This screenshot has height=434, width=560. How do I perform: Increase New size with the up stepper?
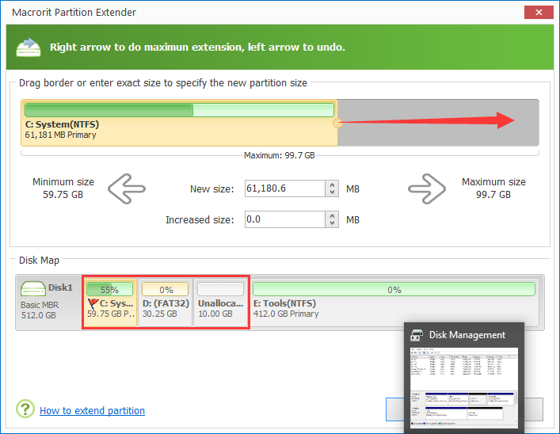[x=333, y=185]
